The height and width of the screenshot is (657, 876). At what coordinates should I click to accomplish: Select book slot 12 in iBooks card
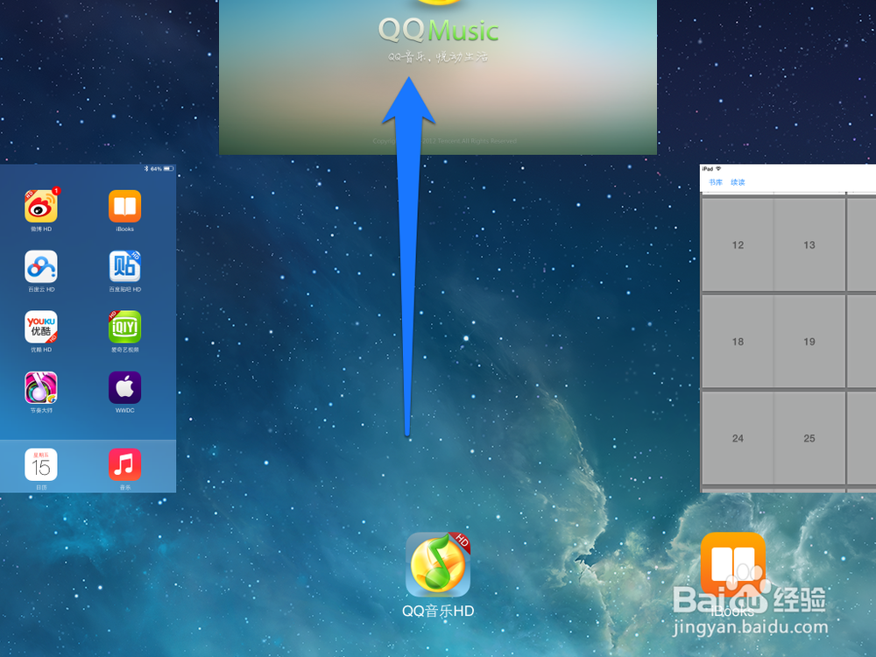(738, 244)
